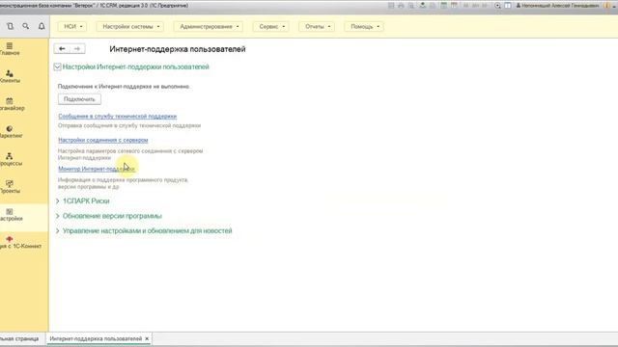Open the calendar icon in title bar

pyautogui.click(x=454, y=6)
